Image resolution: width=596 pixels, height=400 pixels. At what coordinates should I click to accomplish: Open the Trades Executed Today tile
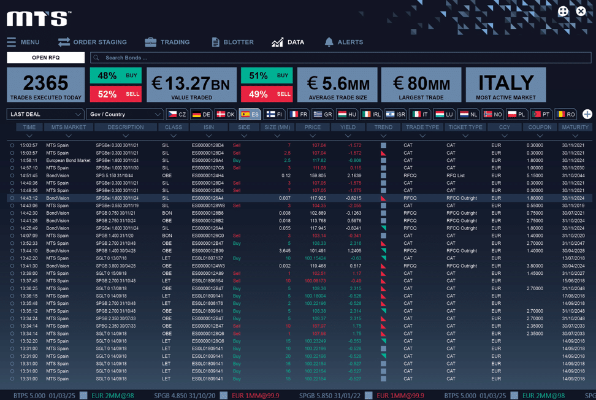pos(45,85)
